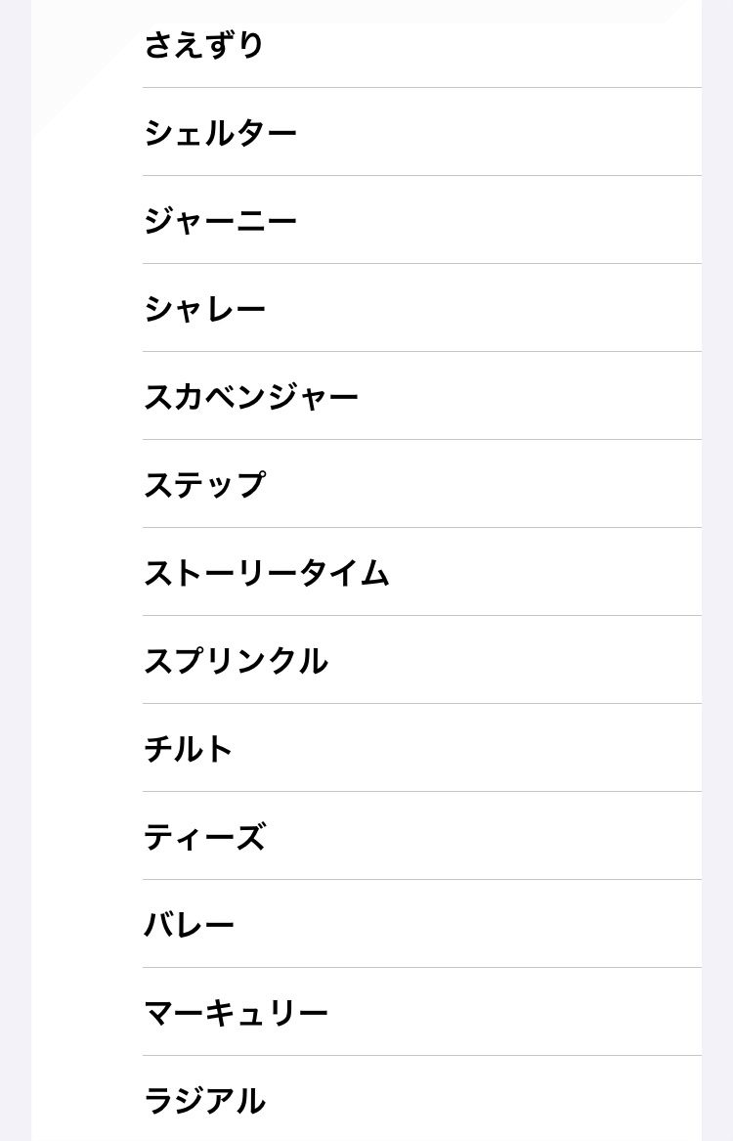Image resolution: width=733 pixels, height=1141 pixels.
Task: Select the ステップ ringtone
Action: click(x=205, y=485)
